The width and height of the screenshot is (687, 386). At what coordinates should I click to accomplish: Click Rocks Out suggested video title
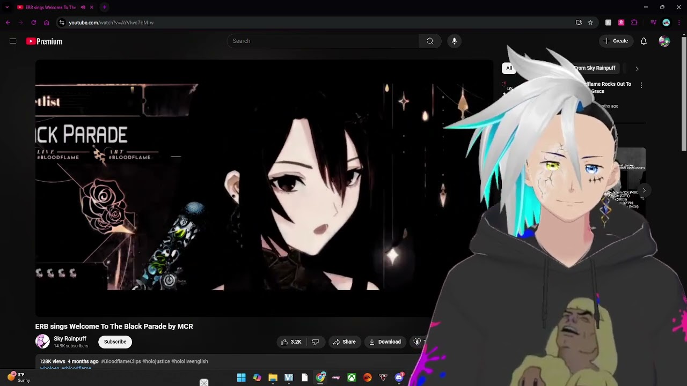[x=609, y=87]
